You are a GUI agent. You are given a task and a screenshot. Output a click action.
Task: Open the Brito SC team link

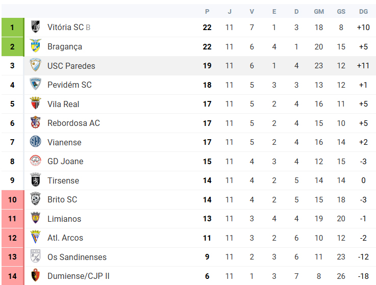pos(62,199)
